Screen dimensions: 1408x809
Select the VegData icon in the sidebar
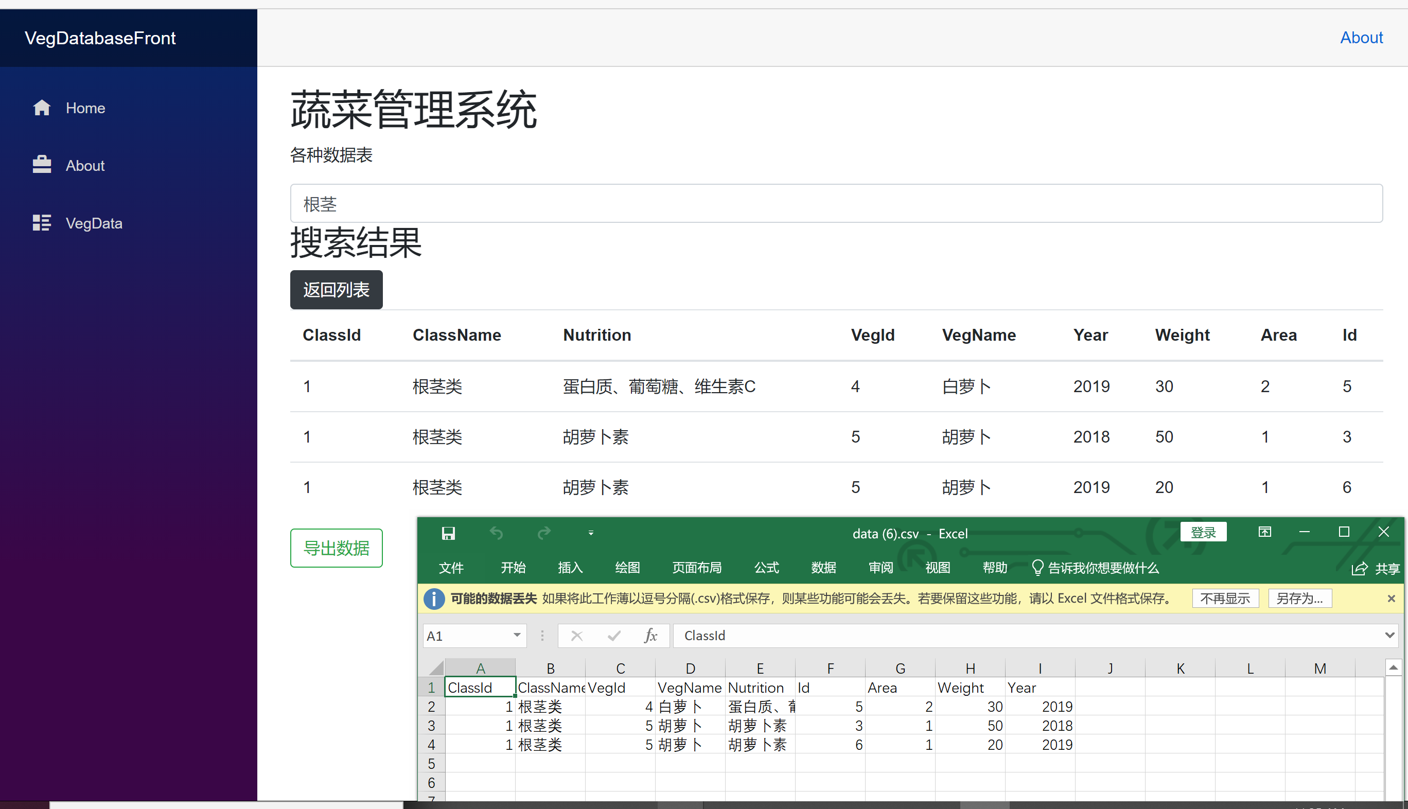pyautogui.click(x=42, y=222)
